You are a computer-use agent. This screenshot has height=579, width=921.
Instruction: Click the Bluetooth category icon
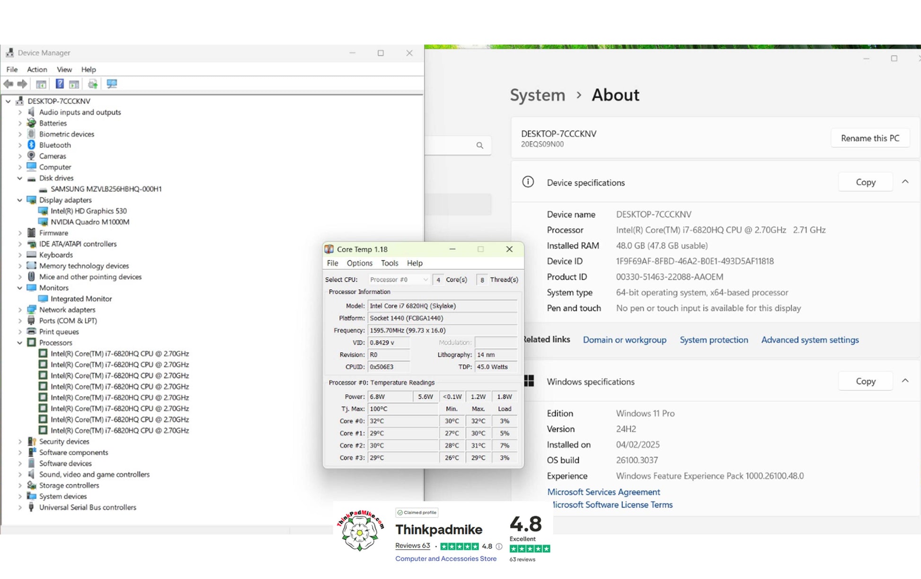[x=31, y=145]
